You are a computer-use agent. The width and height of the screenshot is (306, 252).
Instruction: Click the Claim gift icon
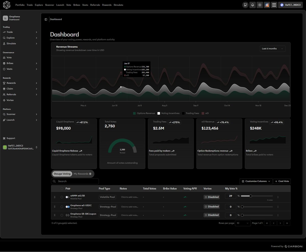click(x=4, y=89)
